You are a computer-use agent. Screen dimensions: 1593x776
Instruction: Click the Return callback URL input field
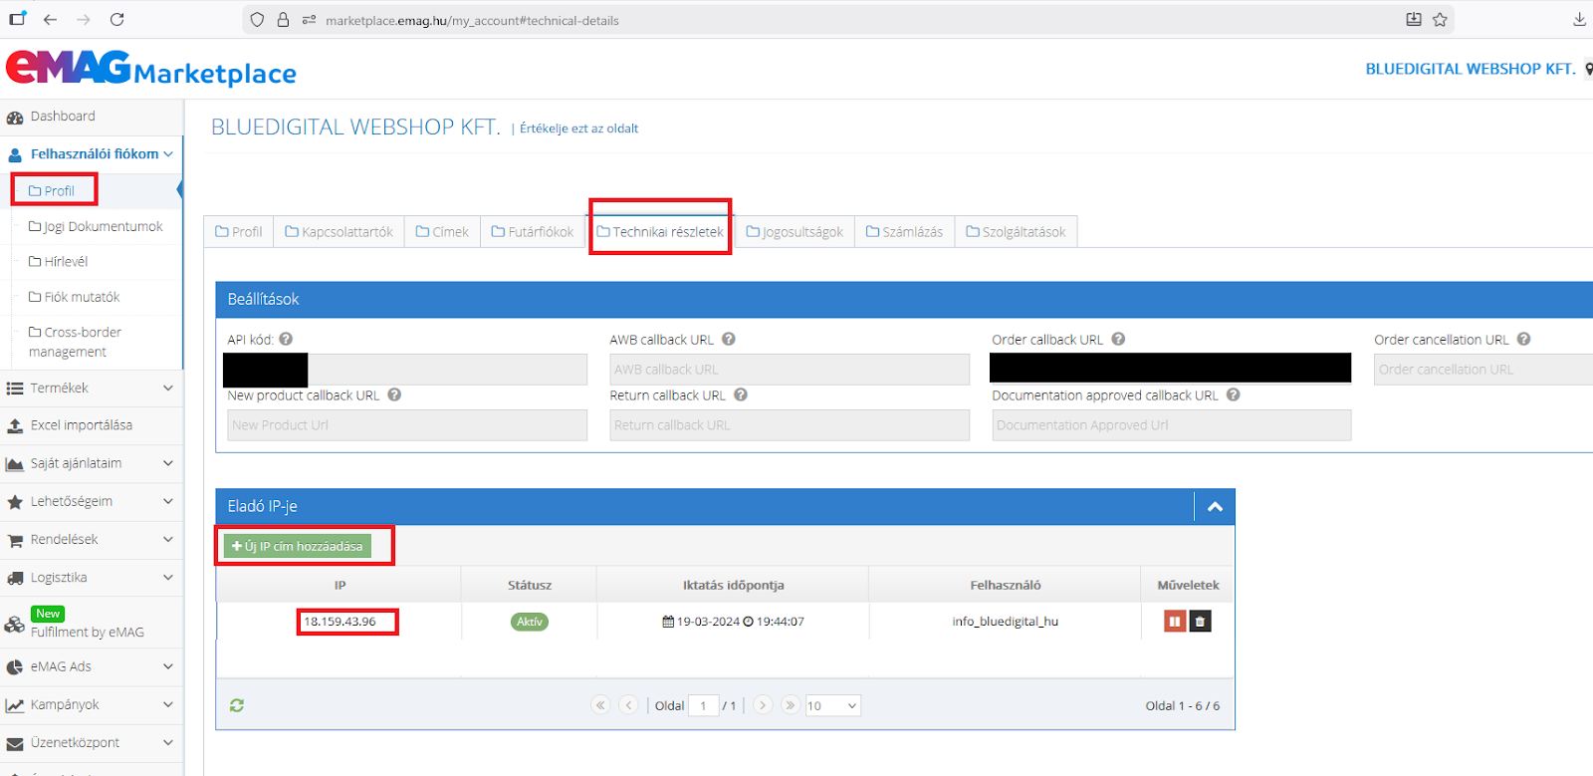coord(789,425)
